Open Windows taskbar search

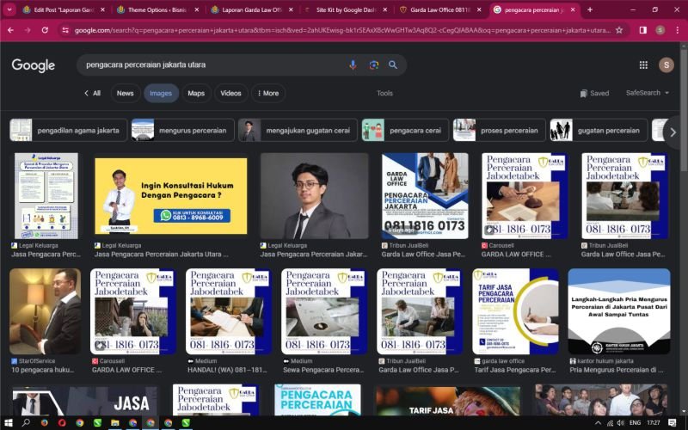point(26,422)
